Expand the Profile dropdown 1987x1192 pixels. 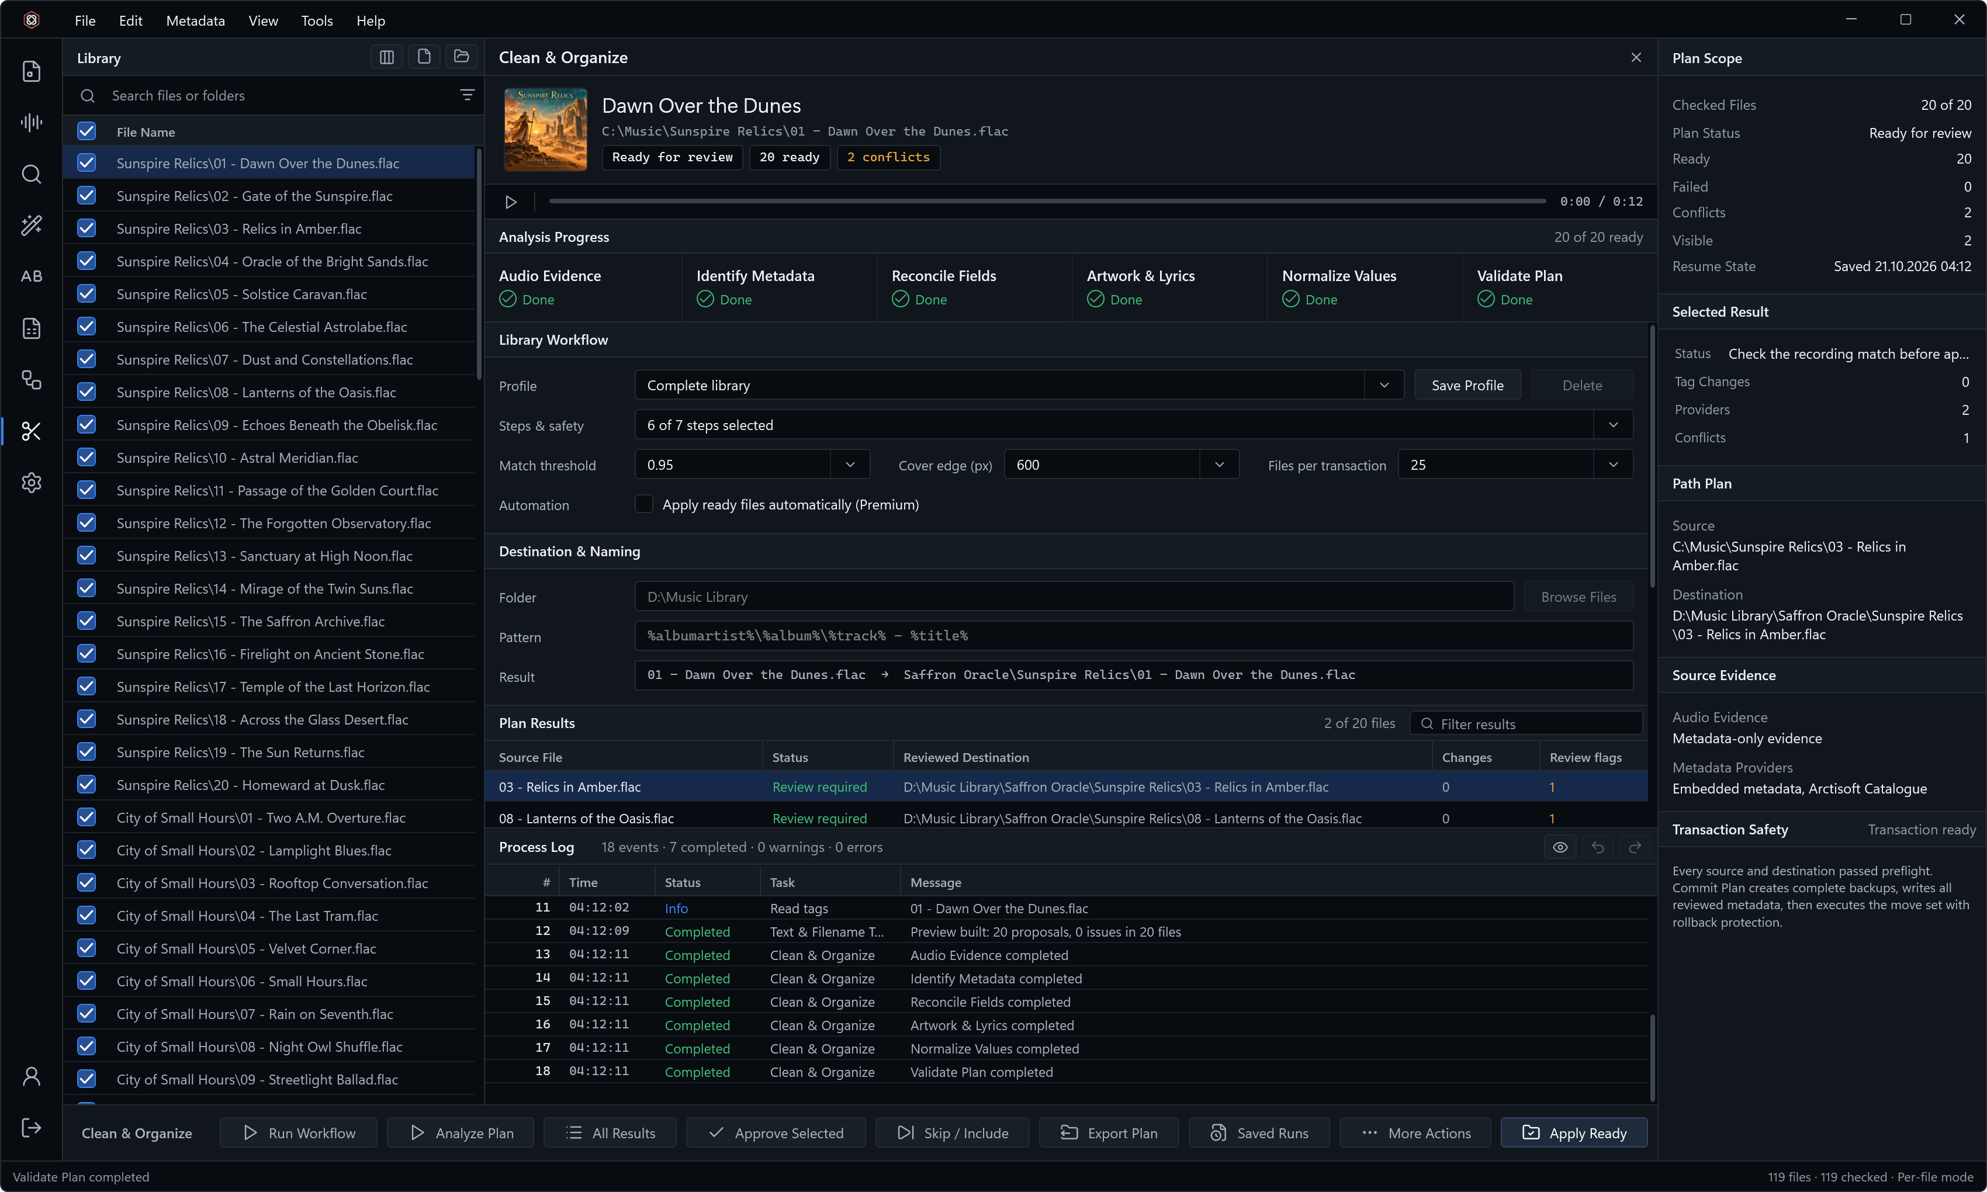[1384, 386]
